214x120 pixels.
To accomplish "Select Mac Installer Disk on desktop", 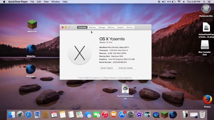I will click(x=205, y=48).
